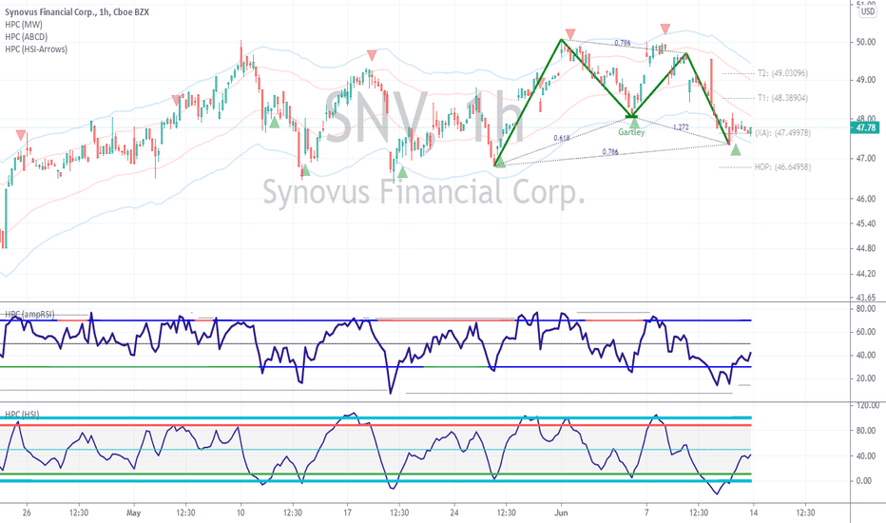Click the 44.80 price scale label

pos(866,248)
